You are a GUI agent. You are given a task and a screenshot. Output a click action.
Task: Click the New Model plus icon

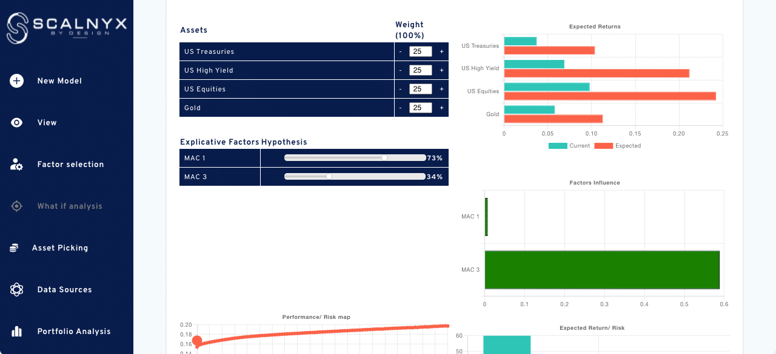coord(16,80)
